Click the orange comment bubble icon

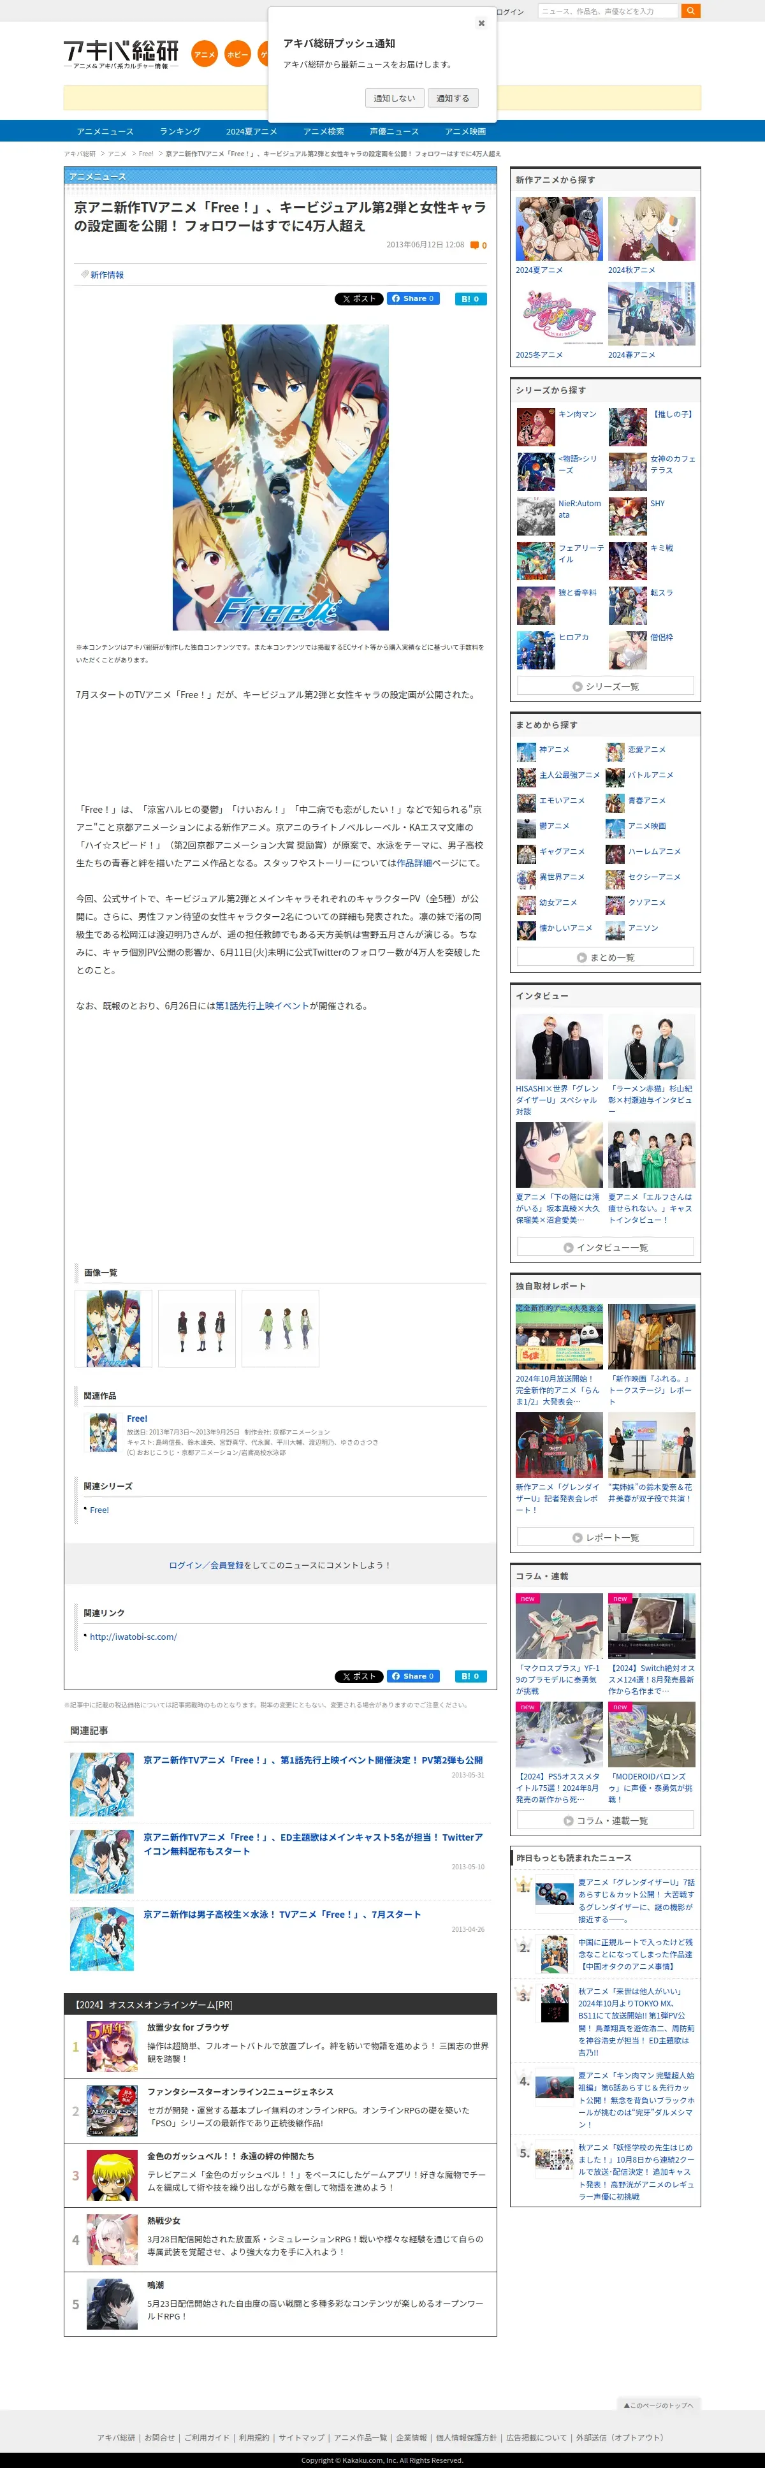coord(474,245)
